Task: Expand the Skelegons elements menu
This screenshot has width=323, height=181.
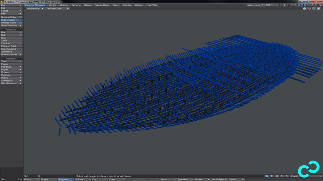Action: coord(11,81)
